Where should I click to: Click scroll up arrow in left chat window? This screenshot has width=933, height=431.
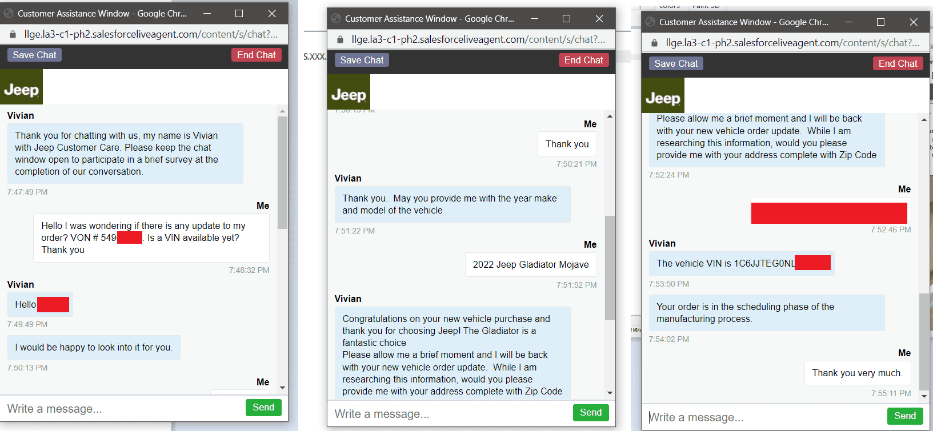pos(282,111)
